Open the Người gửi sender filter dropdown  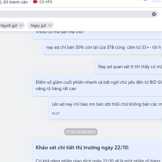pyautogui.click(x=12, y=25)
